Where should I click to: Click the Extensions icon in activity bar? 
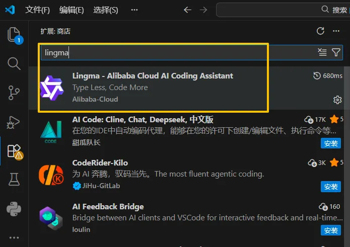[14, 150]
